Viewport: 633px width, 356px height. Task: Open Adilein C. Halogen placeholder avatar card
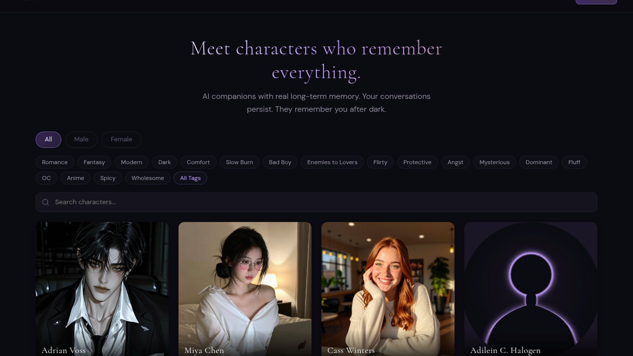(531, 289)
